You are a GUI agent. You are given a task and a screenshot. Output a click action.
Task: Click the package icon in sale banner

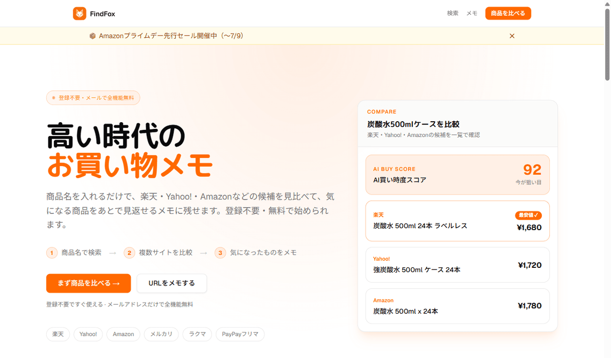[93, 36]
